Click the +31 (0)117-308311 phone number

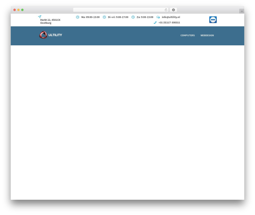169,22
